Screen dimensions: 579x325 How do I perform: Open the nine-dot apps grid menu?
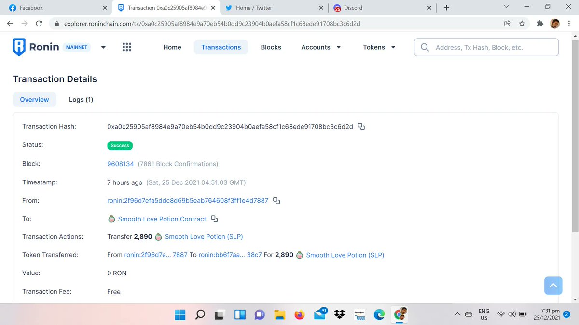point(127,47)
